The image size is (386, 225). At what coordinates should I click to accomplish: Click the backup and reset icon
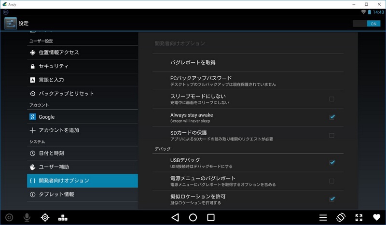[x=32, y=94]
